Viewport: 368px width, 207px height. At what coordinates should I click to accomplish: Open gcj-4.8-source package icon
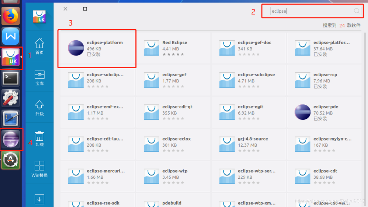[x=227, y=144]
